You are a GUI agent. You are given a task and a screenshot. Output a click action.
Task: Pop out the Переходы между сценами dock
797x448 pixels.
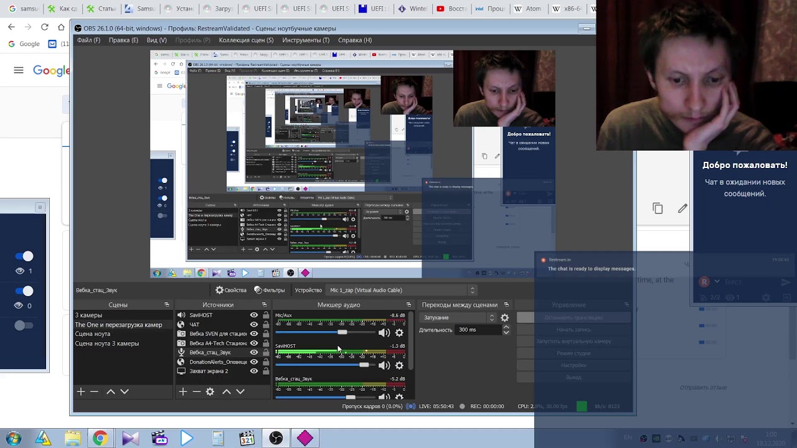506,305
